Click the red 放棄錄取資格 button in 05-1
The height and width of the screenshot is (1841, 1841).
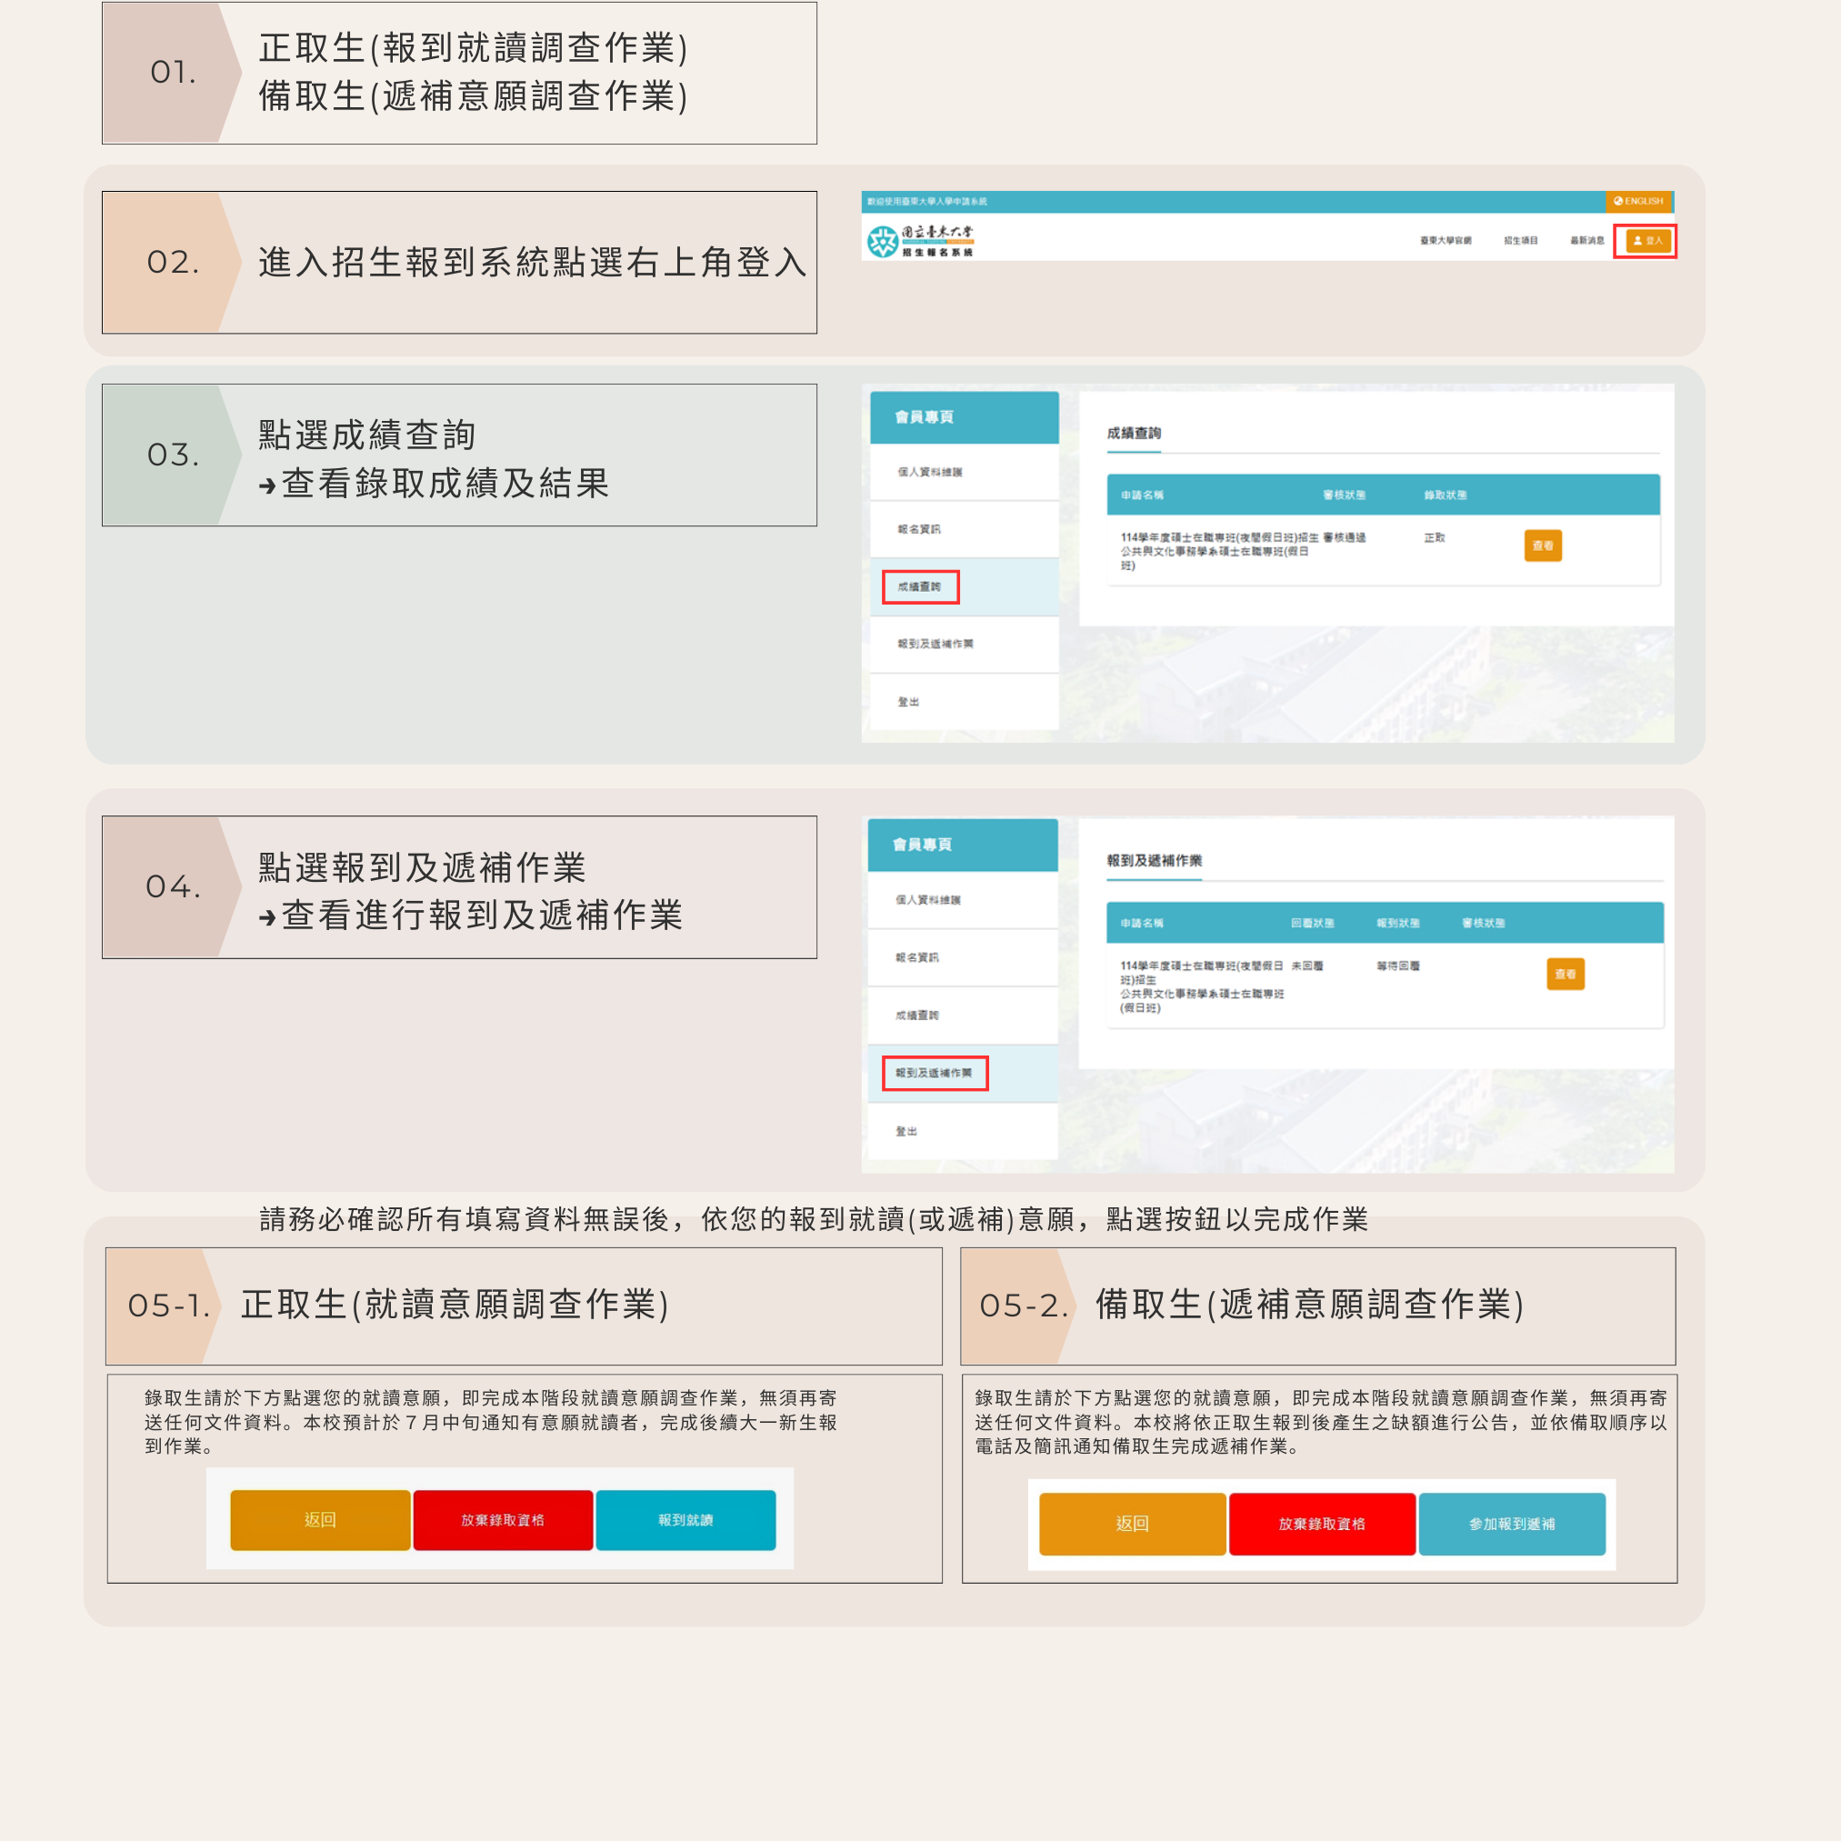click(x=502, y=1520)
